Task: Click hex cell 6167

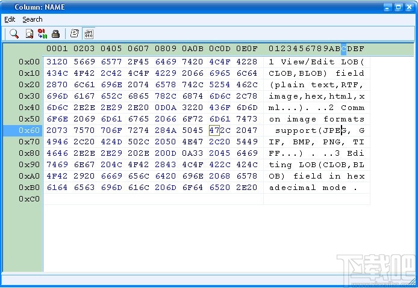Action: click(84, 96)
